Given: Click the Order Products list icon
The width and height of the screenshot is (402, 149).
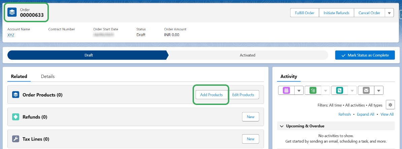Looking at the screenshot, I should coord(16,95).
